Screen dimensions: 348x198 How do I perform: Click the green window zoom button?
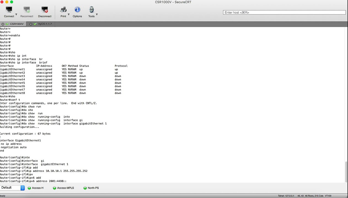click(12, 2)
